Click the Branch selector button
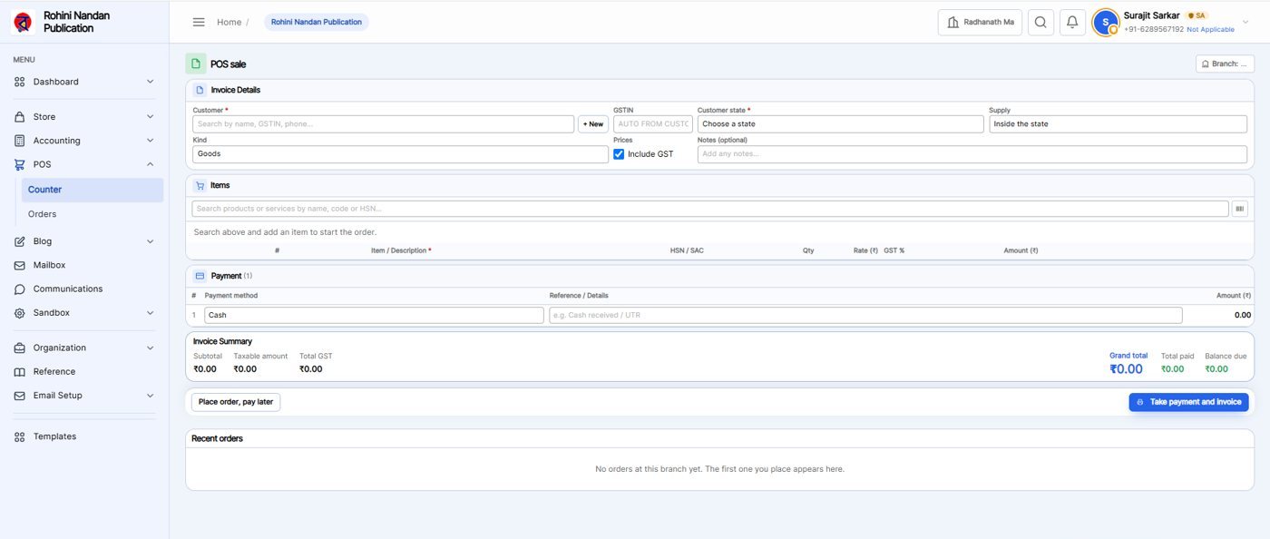The width and height of the screenshot is (1270, 539). [1225, 64]
